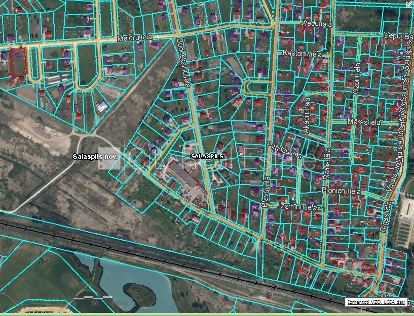This screenshot has width=414, height=316.
Task: Click the 'Jasmīnu iela' street label
Action: coord(297,207)
